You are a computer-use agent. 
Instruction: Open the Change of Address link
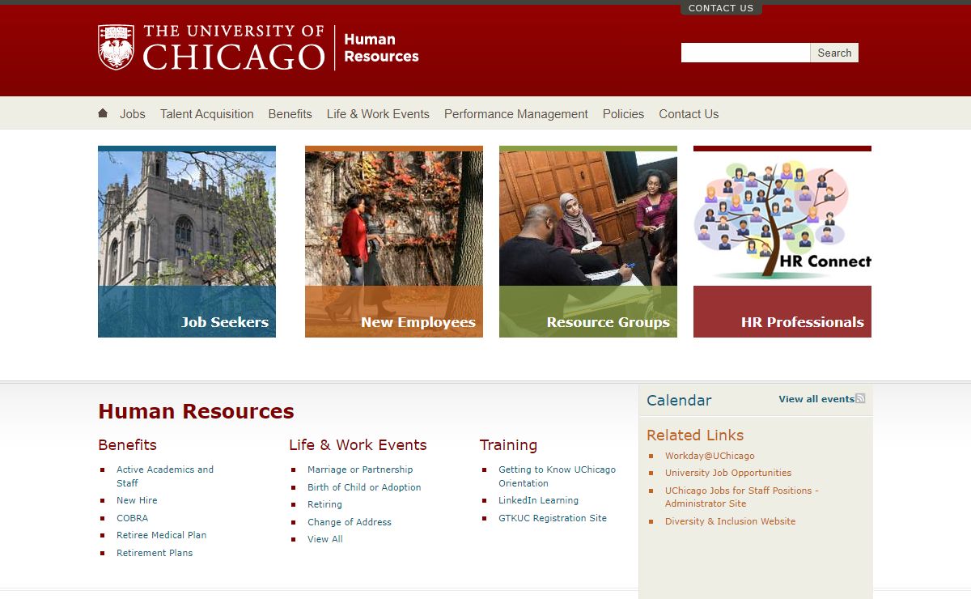click(350, 522)
